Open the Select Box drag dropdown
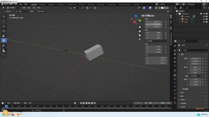Viewport: 209px width, 117px height. click(41, 11)
